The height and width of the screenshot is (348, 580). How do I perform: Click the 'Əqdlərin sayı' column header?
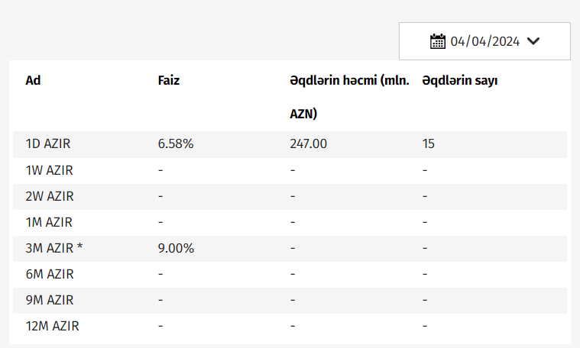(x=459, y=80)
